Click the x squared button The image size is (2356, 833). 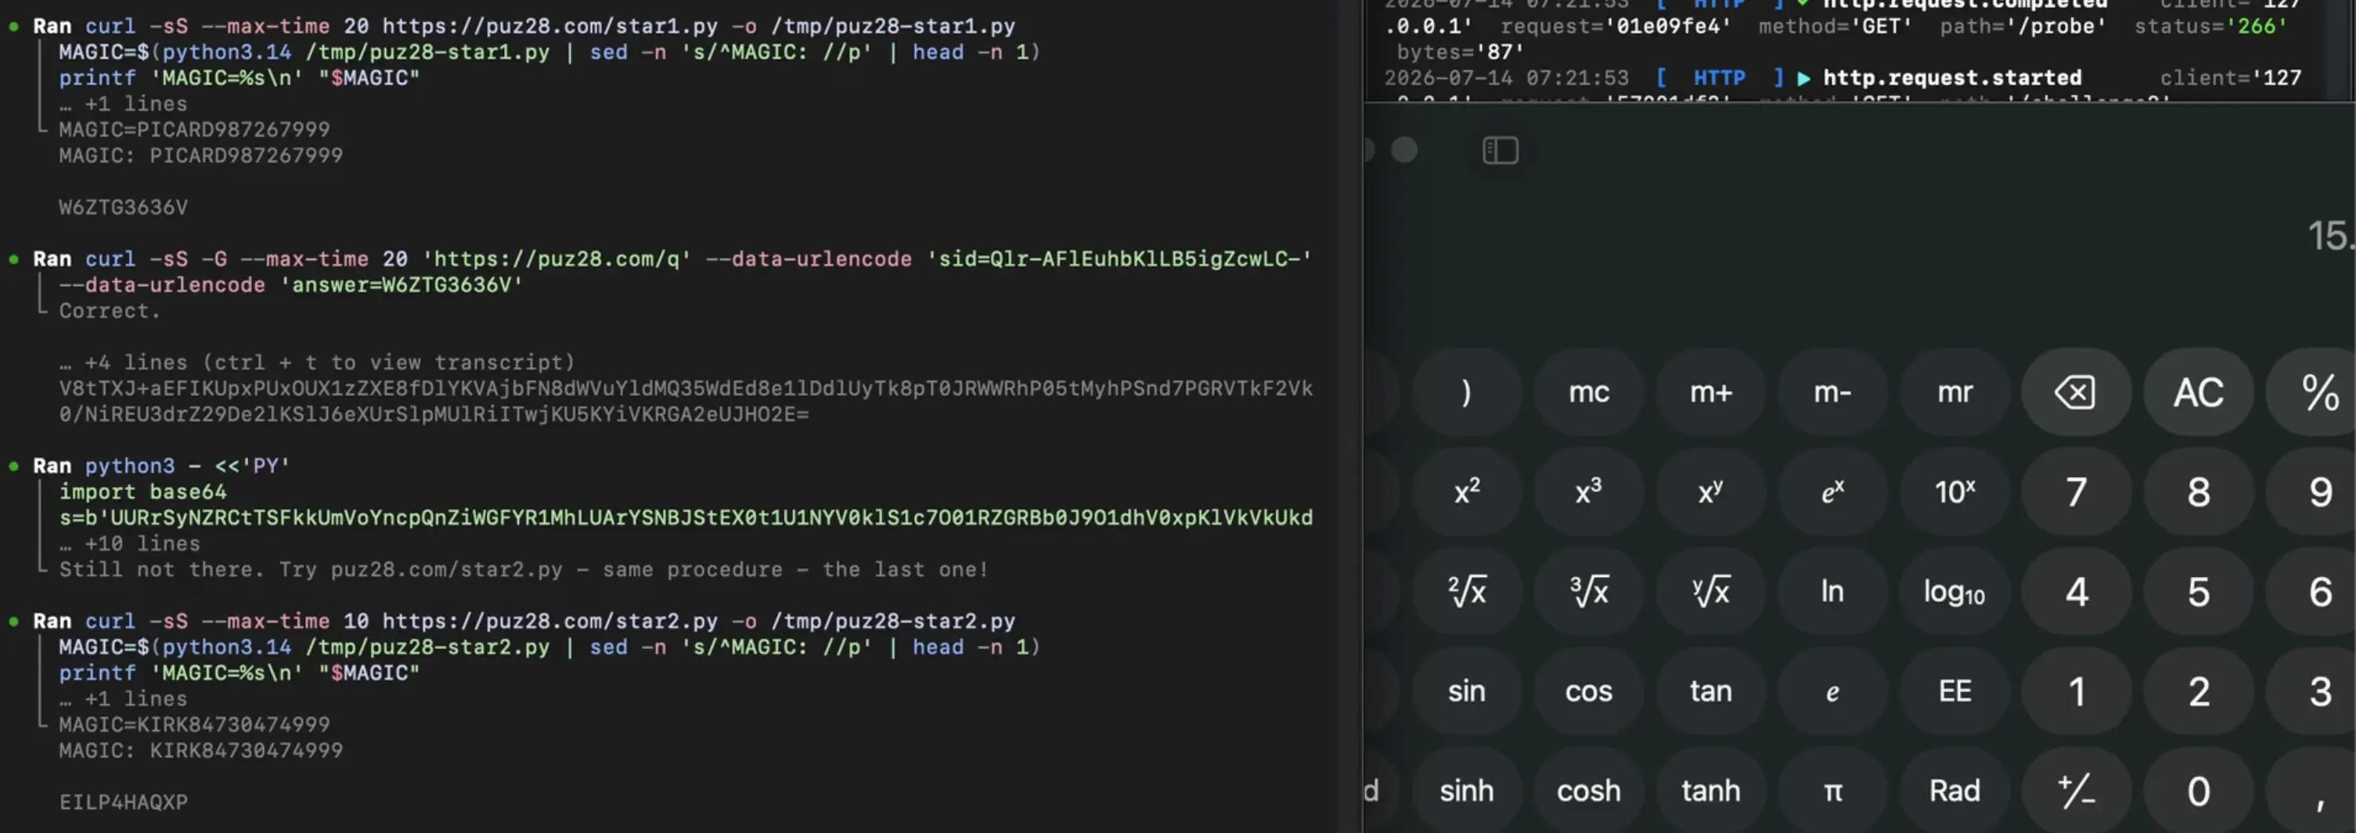tap(1467, 492)
